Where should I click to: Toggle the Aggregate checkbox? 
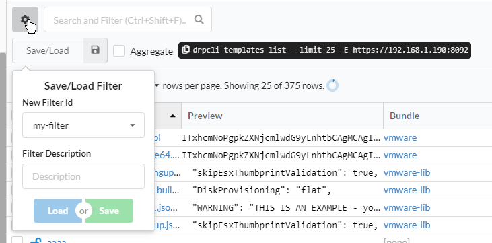pos(119,51)
